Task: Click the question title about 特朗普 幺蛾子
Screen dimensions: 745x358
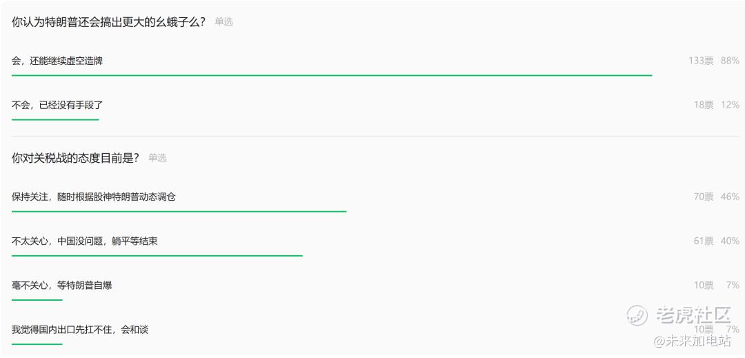Action: 109,22
